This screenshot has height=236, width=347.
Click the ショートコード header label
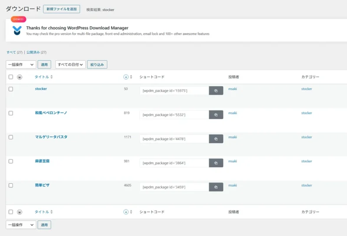coord(152,77)
